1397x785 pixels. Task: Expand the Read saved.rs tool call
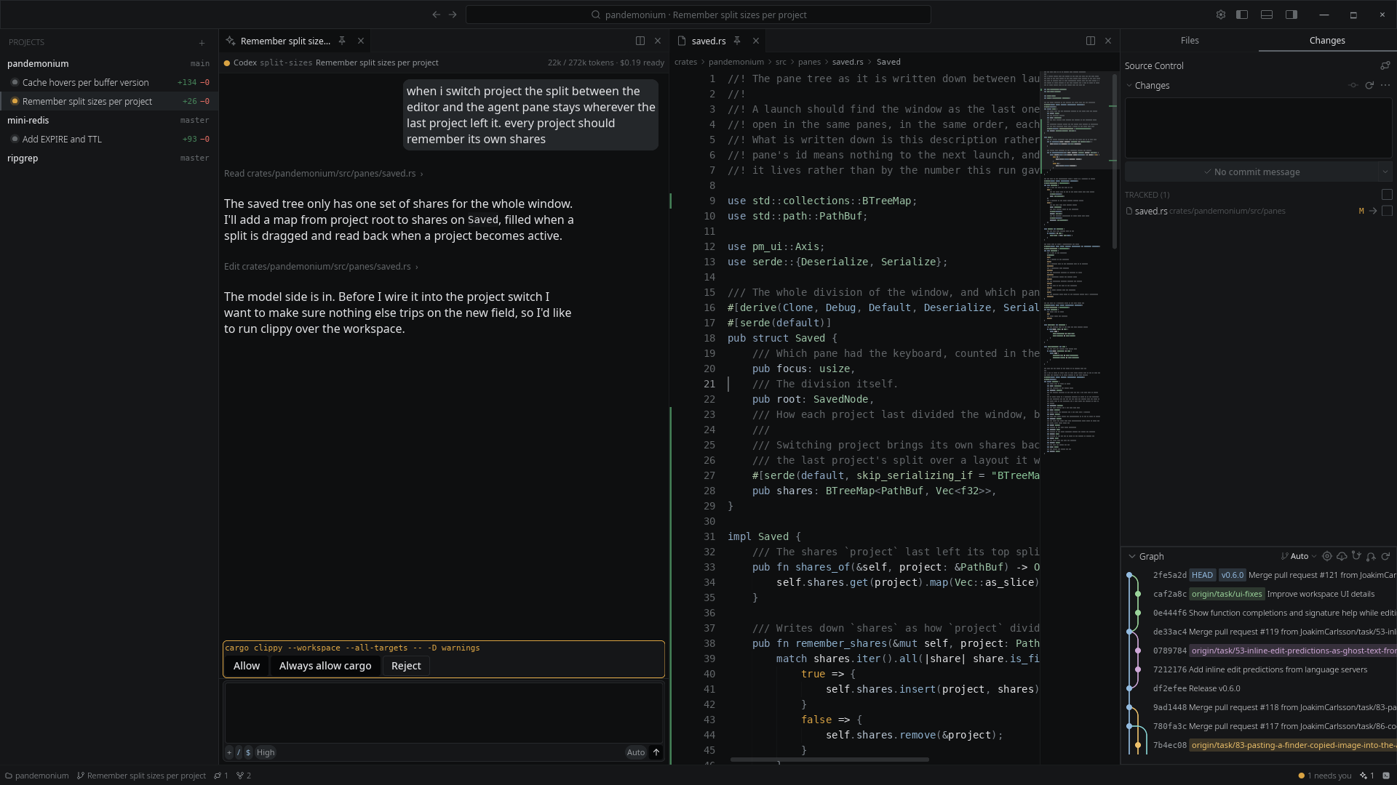(323, 174)
